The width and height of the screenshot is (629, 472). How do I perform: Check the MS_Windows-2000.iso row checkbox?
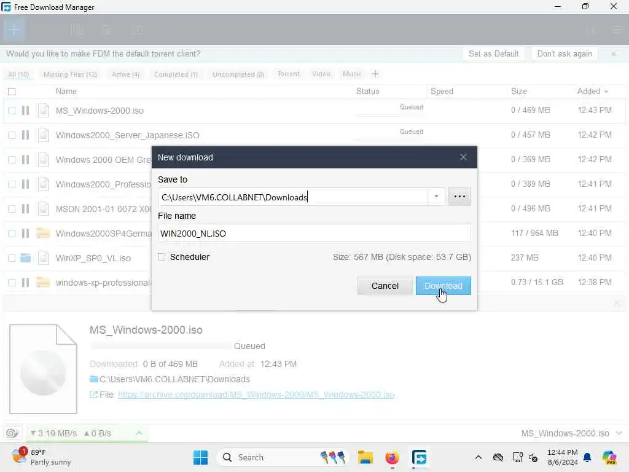tap(12, 111)
